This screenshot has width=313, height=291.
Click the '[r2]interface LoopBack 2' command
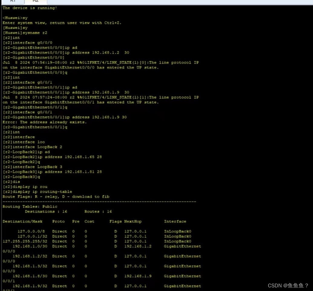click(x=33, y=147)
